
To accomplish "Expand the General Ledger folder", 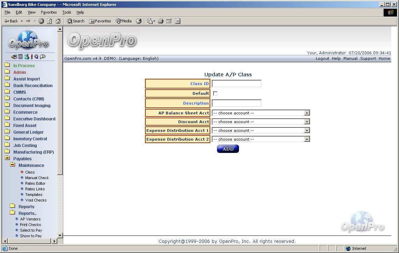I will tap(28, 132).
